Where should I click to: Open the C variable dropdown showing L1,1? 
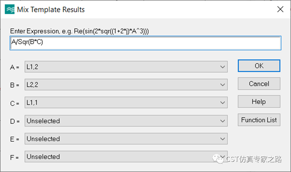[126, 102]
